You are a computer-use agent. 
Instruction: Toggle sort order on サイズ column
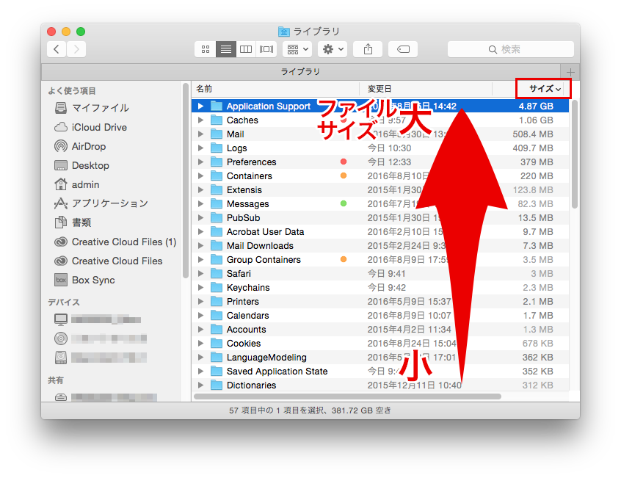click(543, 89)
